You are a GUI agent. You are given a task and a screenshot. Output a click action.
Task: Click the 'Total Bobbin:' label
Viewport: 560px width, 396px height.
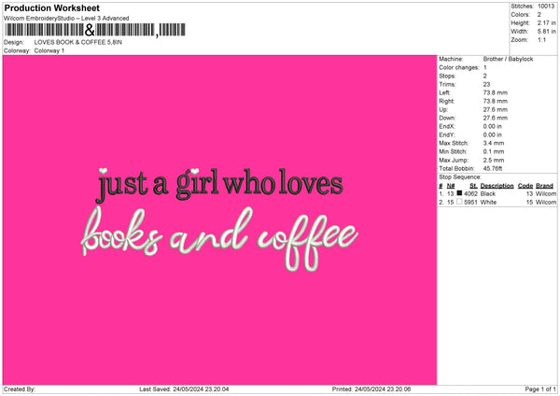(x=456, y=169)
